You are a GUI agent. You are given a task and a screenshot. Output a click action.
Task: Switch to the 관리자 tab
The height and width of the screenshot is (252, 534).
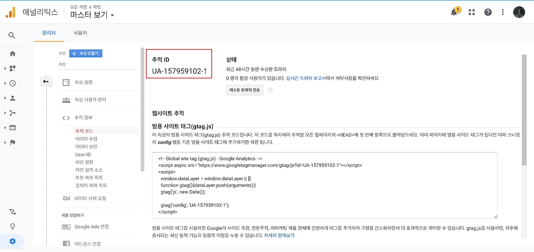coord(49,33)
